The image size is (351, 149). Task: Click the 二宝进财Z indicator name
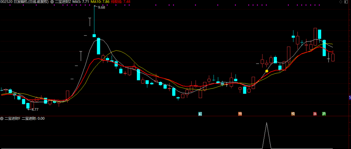pyautogui.click(x=63, y=2)
